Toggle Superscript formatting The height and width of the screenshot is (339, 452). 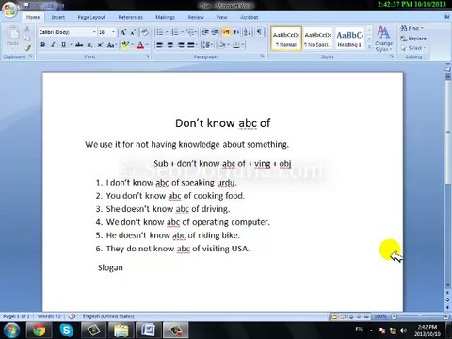coord(100,45)
